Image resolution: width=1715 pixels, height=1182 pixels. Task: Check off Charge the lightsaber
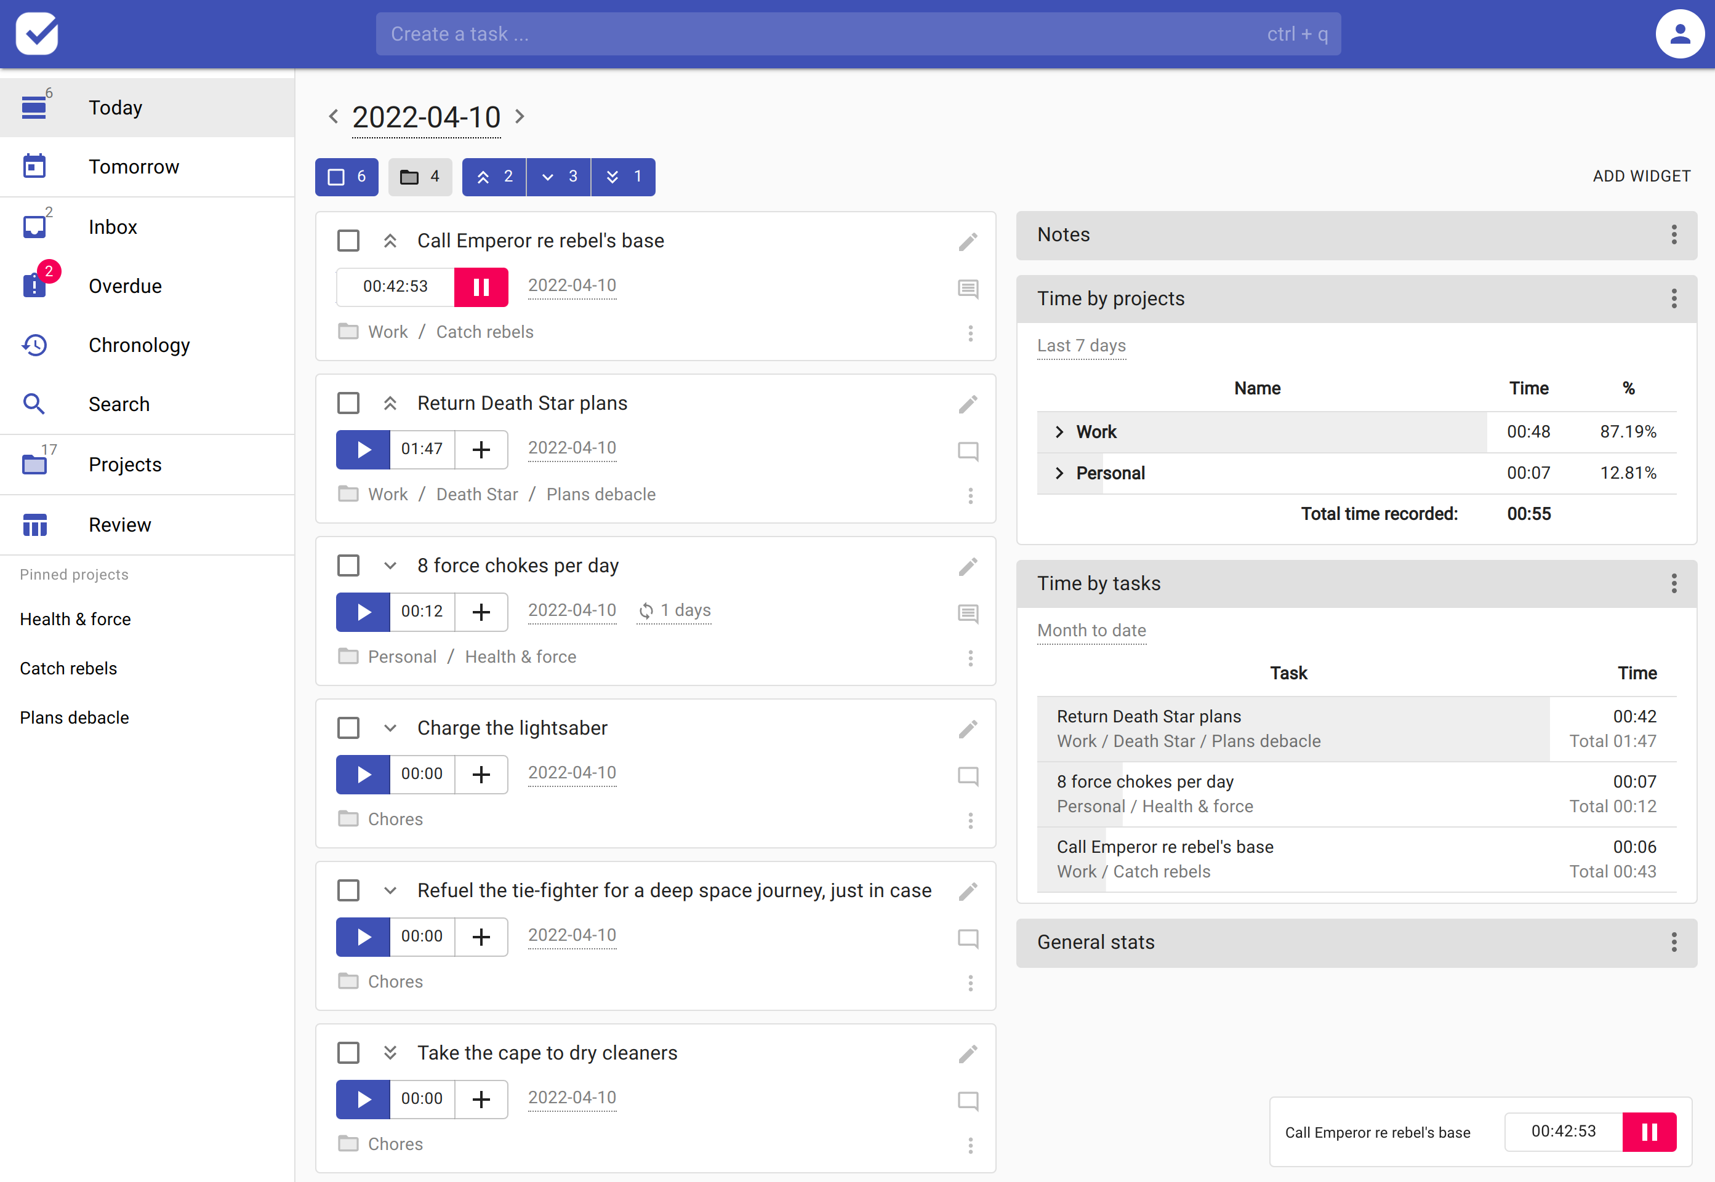[x=348, y=728]
